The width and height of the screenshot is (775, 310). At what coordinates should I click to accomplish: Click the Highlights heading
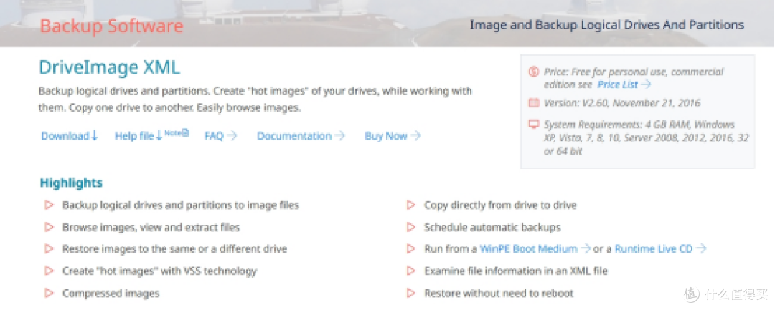point(71,183)
